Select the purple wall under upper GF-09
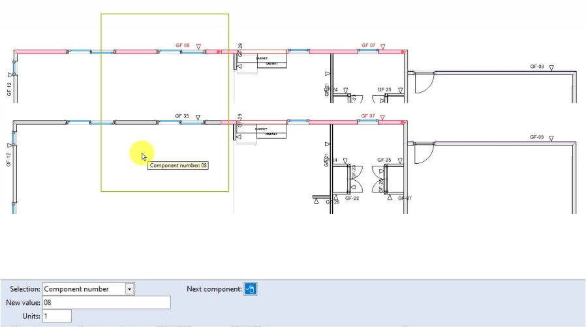Screen dimensions: 586x327 (x=502, y=72)
